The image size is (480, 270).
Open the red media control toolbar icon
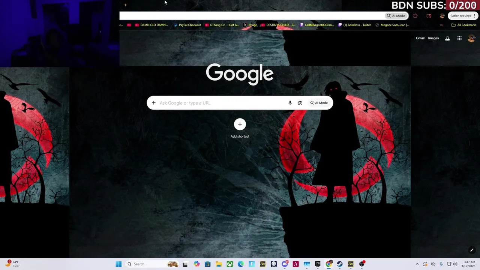[x=429, y=16]
